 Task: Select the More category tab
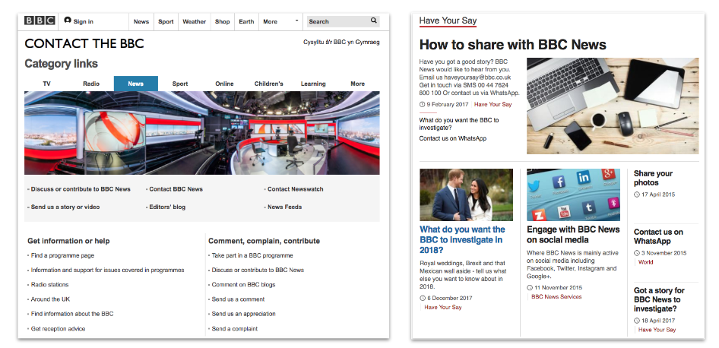coord(358,84)
